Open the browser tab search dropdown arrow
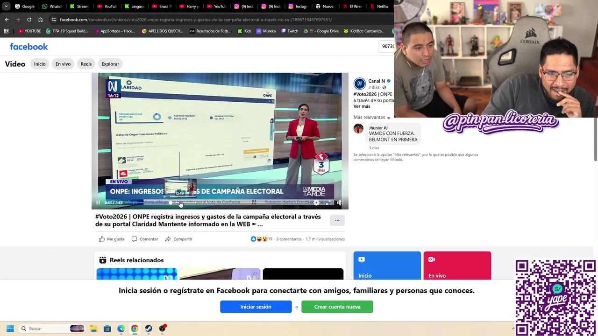 point(6,7)
